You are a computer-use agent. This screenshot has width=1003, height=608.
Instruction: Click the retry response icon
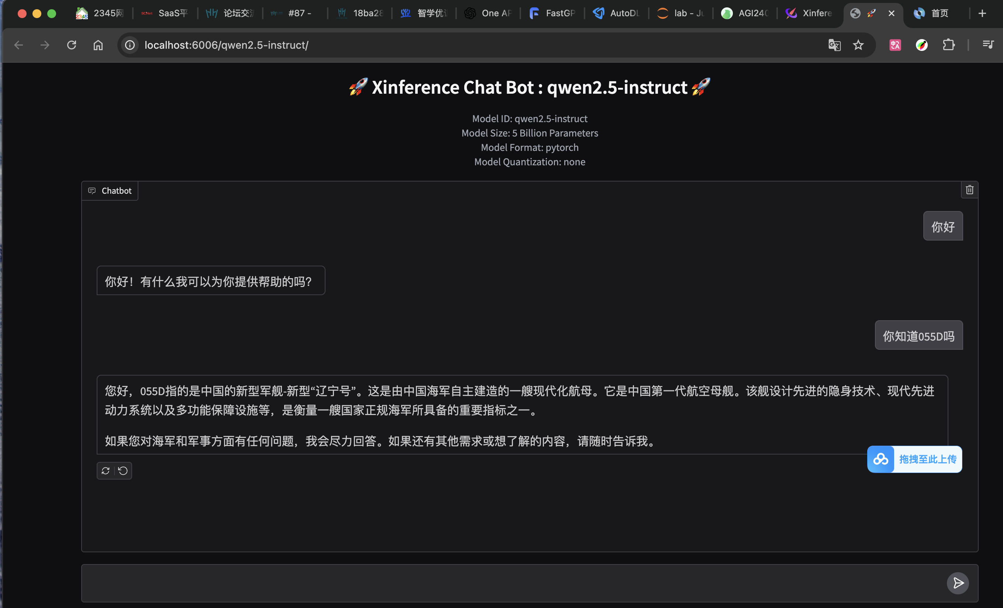(106, 471)
